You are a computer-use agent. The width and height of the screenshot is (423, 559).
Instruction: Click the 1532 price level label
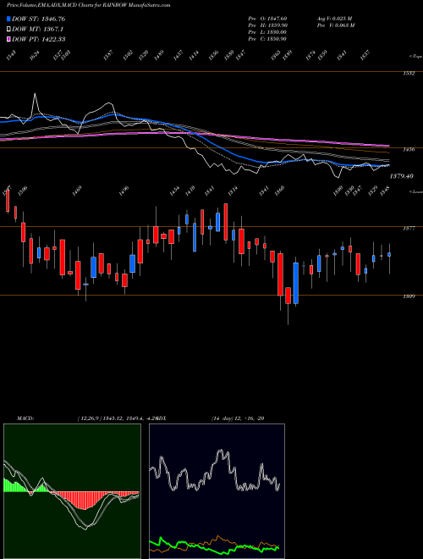coord(409,74)
